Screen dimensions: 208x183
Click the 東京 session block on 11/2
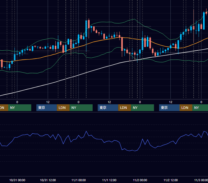[x=169, y=108]
